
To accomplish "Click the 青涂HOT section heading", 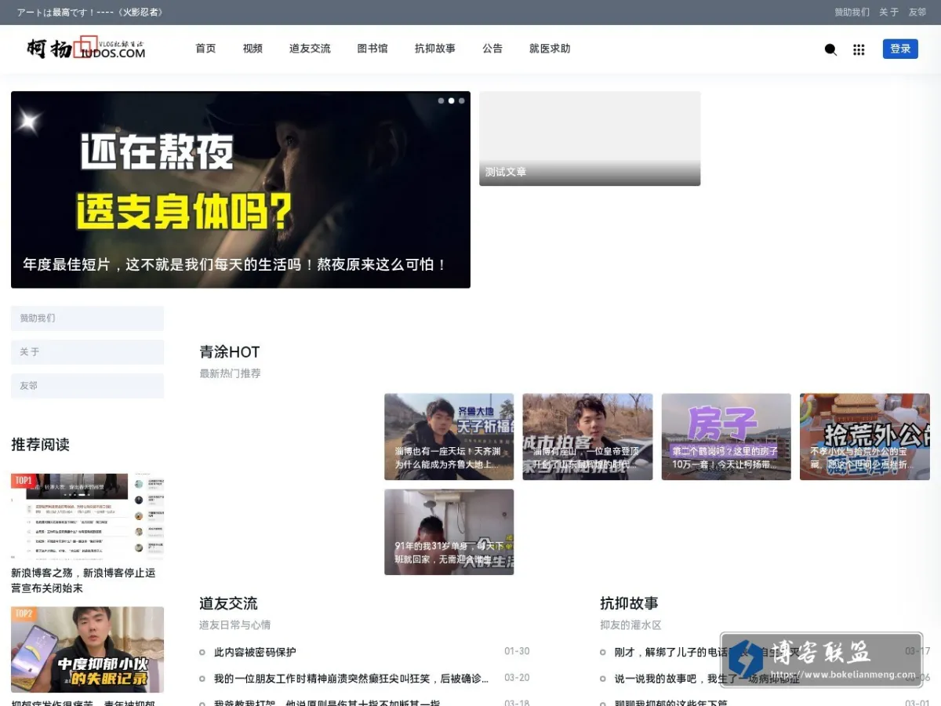I will [x=230, y=352].
